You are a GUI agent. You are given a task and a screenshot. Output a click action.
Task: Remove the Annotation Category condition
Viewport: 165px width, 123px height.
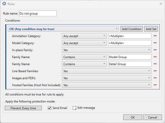pos(155,36)
